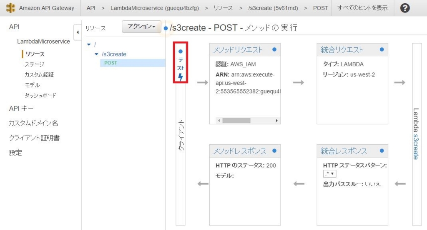Click the 出力パススルー: いいえ text
Image resolution: width=427 pixels, height=230 pixels.
pos(352,184)
